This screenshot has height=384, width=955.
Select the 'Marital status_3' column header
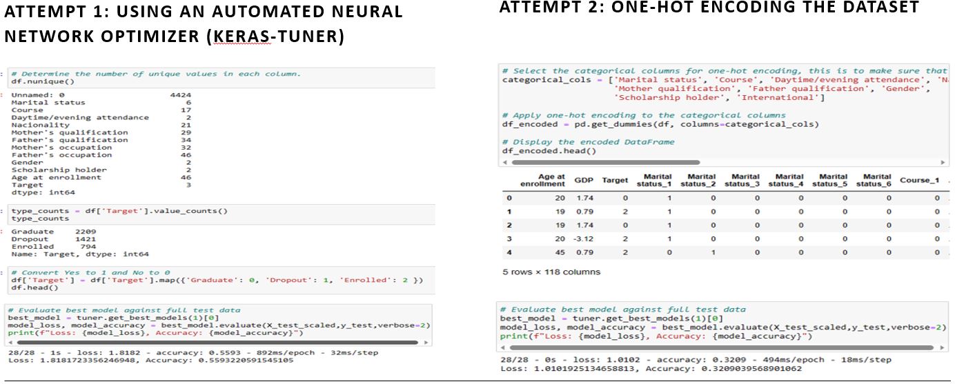[742, 181]
